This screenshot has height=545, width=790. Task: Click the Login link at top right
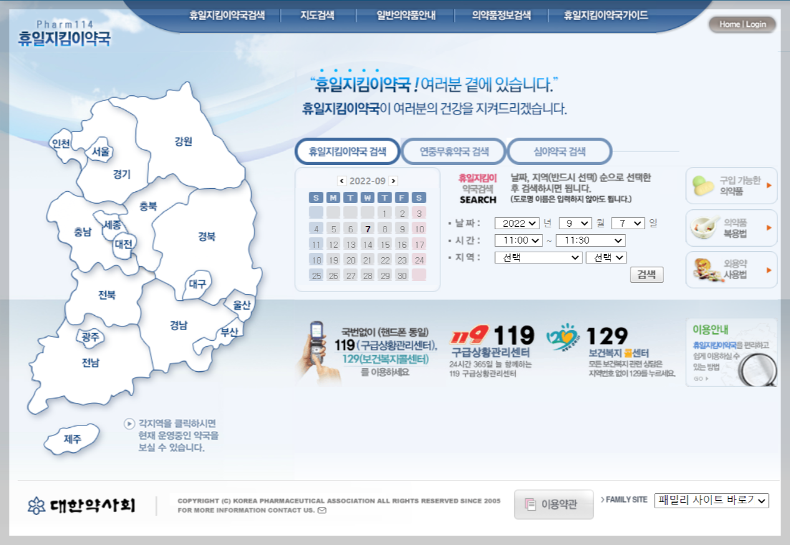click(x=755, y=24)
